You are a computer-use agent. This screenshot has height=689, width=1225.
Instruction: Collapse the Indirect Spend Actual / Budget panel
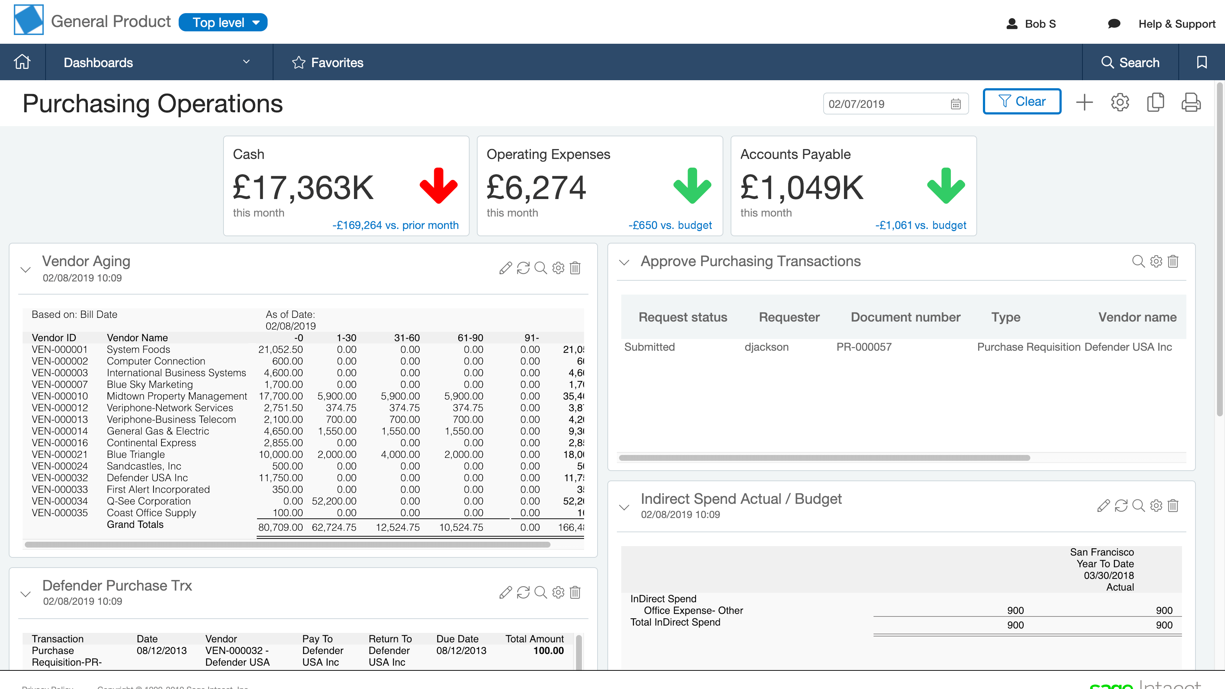coord(624,507)
